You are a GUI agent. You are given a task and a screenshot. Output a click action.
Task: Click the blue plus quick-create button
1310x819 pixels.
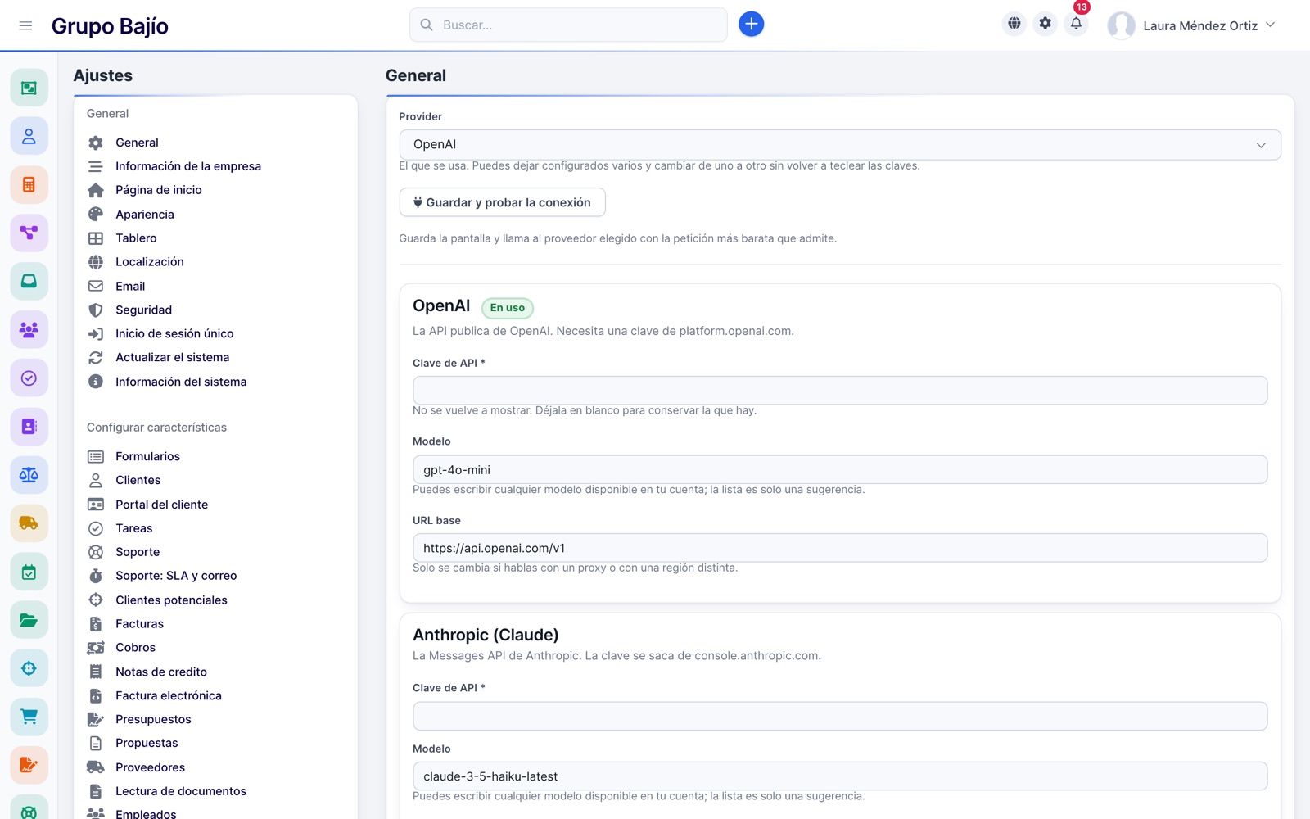click(751, 25)
